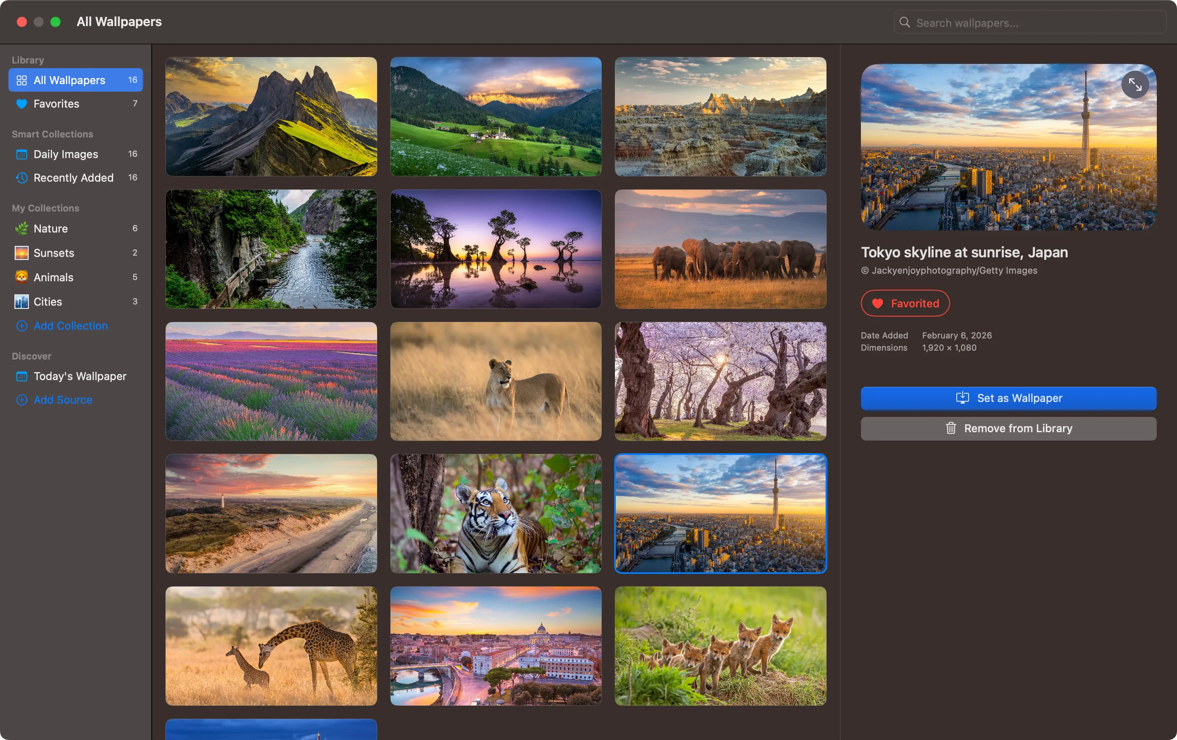Open the Nature collection

point(76,228)
